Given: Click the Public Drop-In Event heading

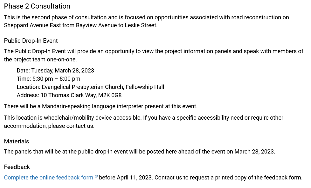Looking at the screenshot, I should pyautogui.click(x=31, y=41).
